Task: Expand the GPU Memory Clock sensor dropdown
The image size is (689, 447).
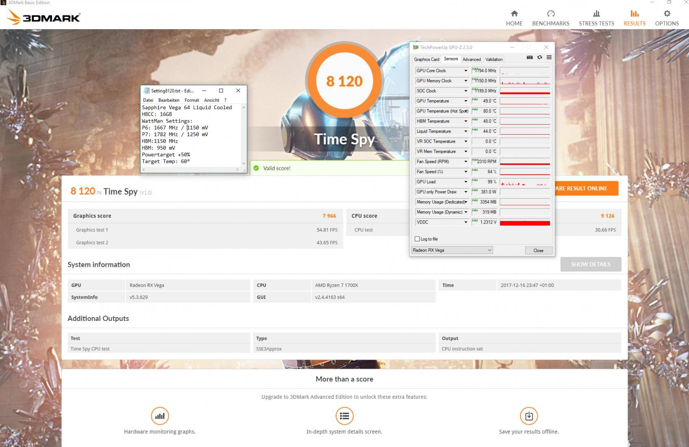Action: point(466,81)
